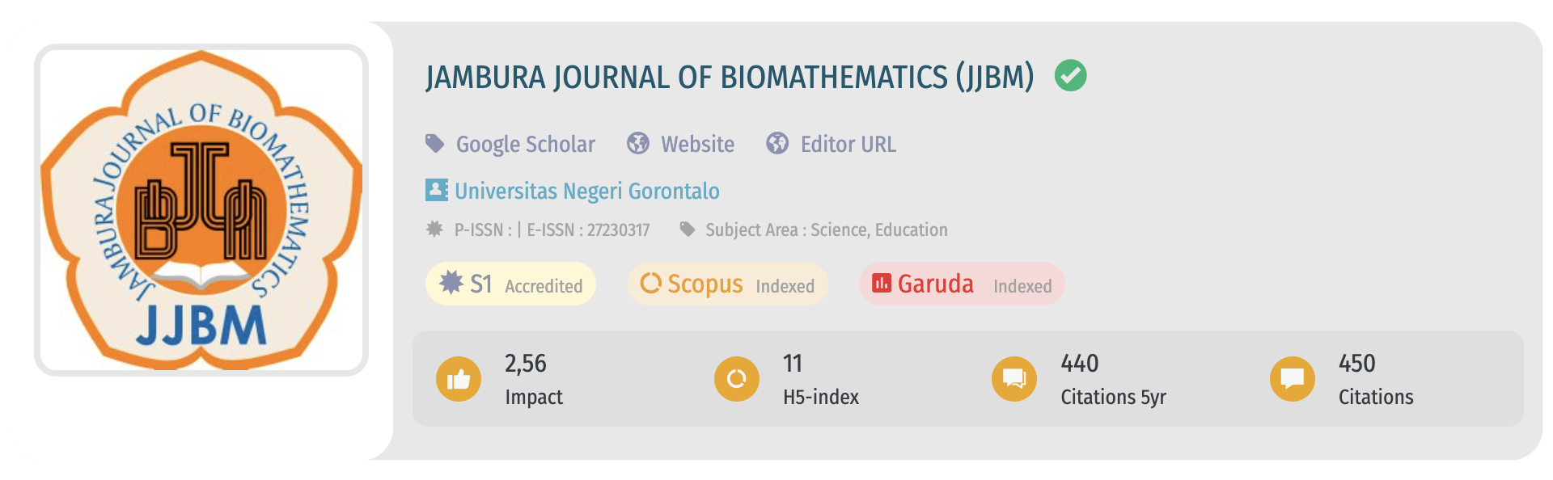
Task: Click the E-ISSN 27230317 text
Action: pos(588,230)
